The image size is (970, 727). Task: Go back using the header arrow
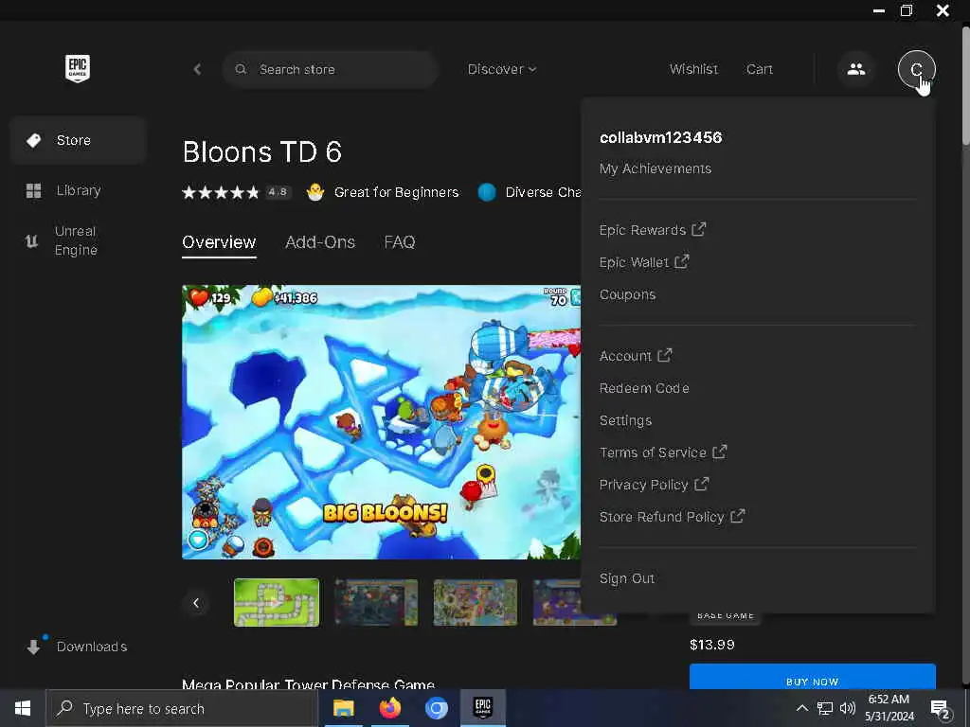tap(197, 69)
